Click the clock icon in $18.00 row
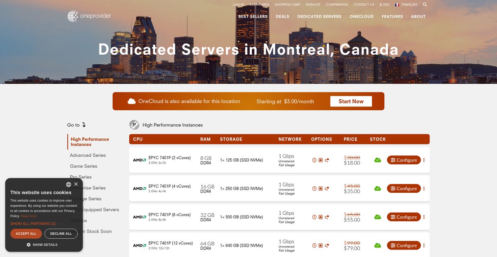The width and height of the screenshot is (497, 257). (314, 160)
